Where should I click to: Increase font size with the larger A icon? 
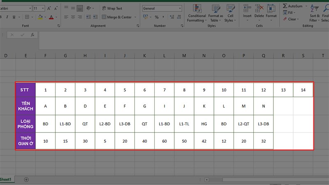[x=49, y=8]
